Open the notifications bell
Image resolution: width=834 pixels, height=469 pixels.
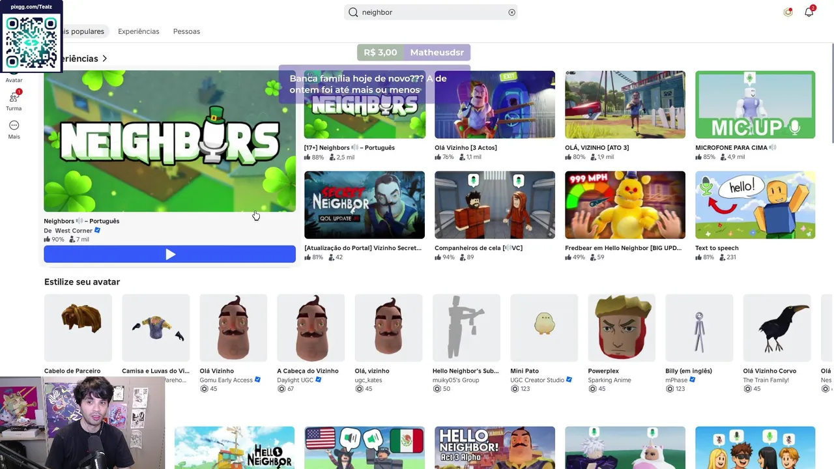pyautogui.click(x=809, y=12)
